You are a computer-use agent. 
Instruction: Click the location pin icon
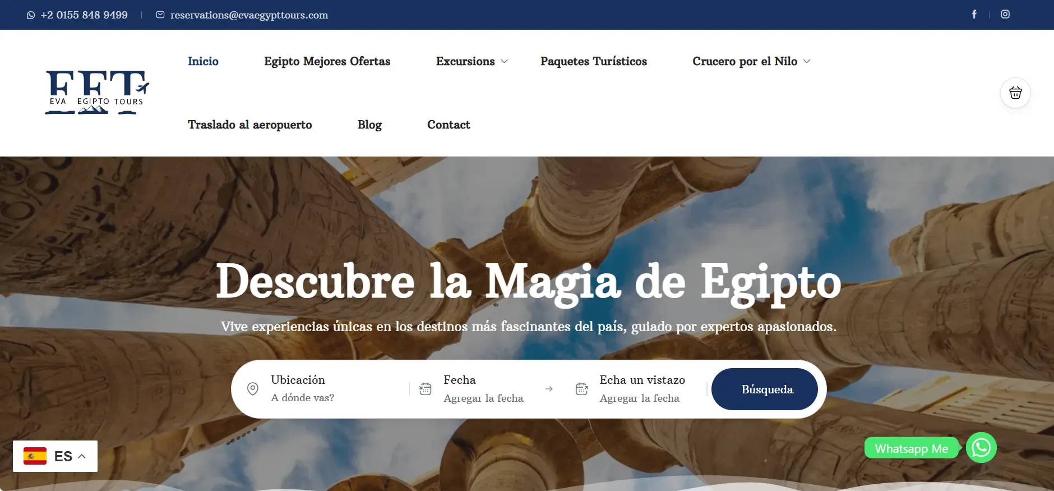coord(253,389)
